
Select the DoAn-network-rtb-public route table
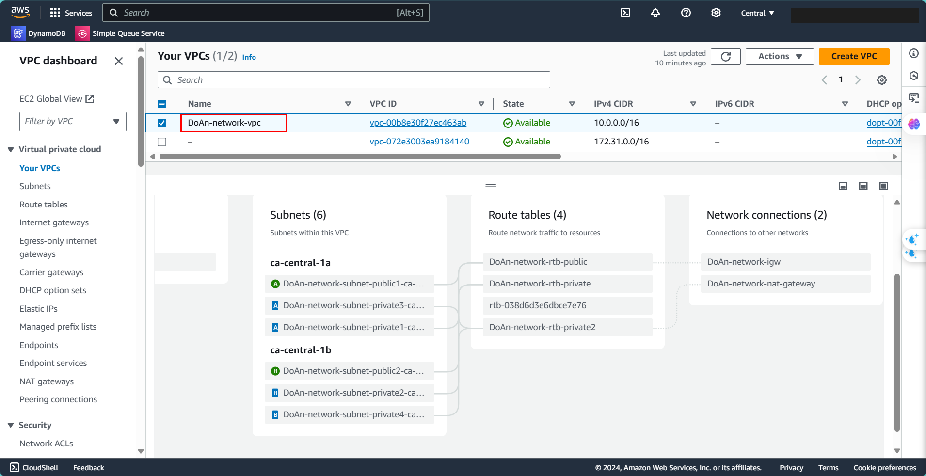point(567,262)
